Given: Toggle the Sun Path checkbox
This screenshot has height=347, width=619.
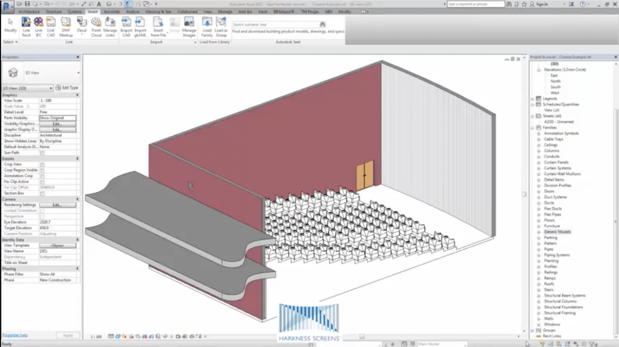Looking at the screenshot, I should click(x=43, y=152).
